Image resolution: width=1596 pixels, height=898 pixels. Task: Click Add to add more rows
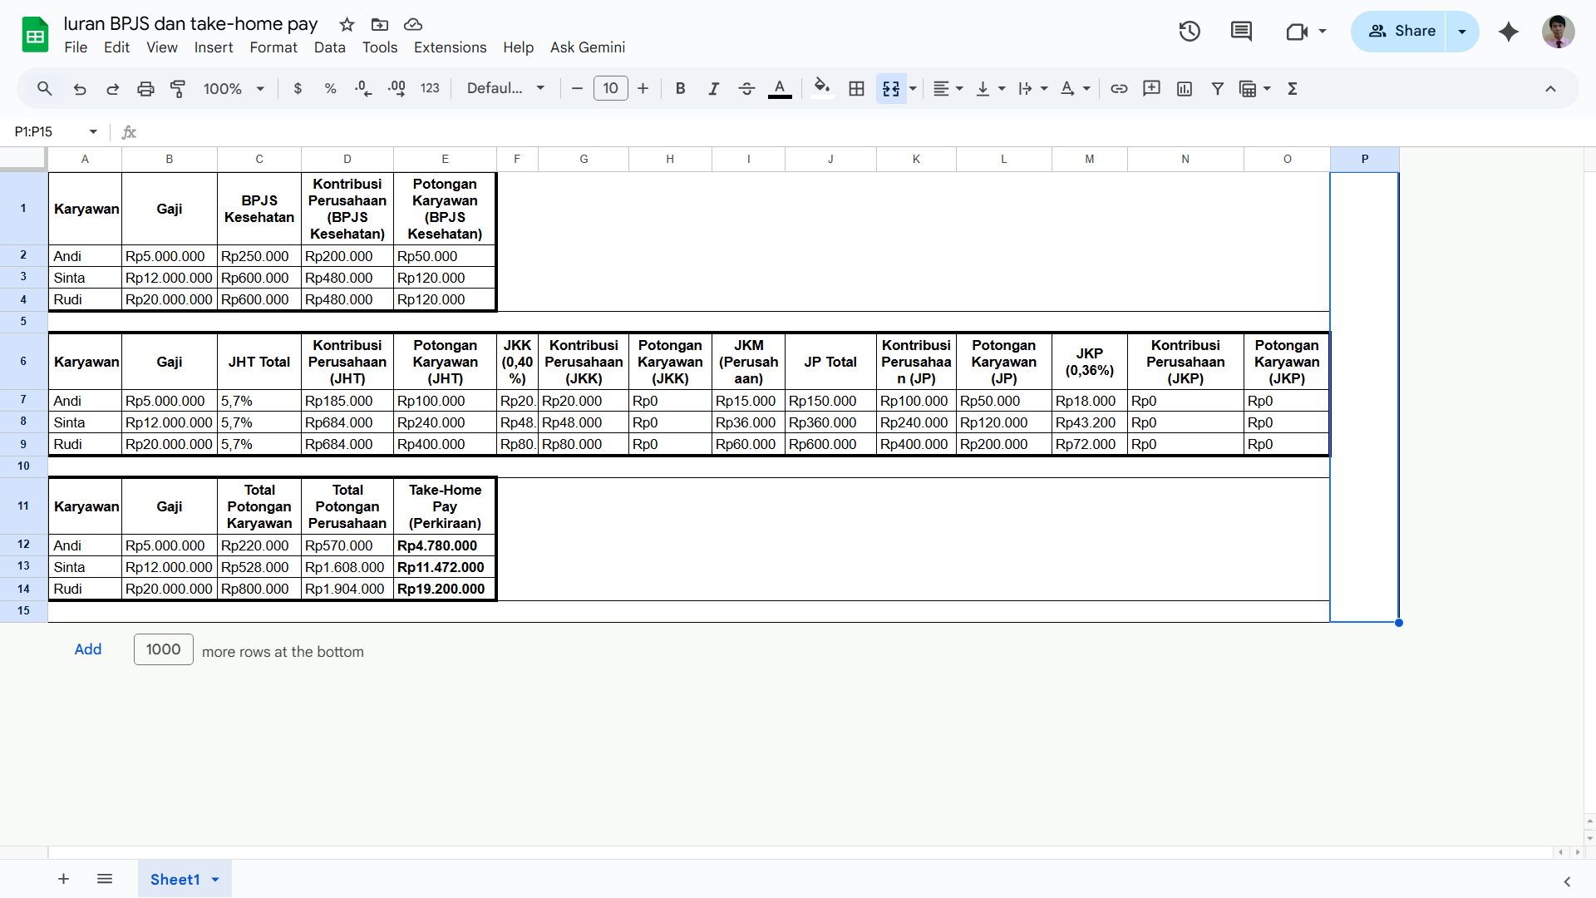coord(88,649)
